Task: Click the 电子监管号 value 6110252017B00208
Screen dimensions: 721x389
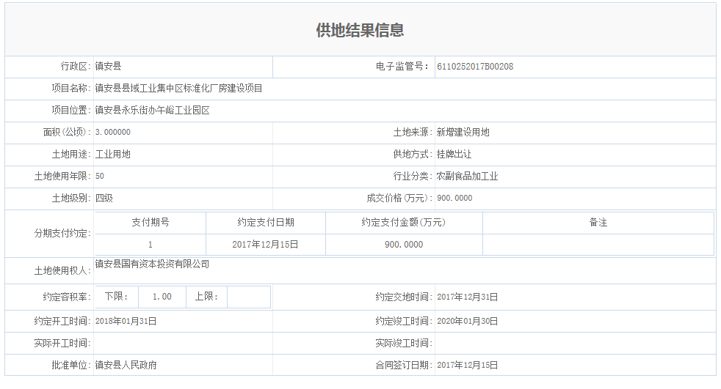Action: coord(475,67)
